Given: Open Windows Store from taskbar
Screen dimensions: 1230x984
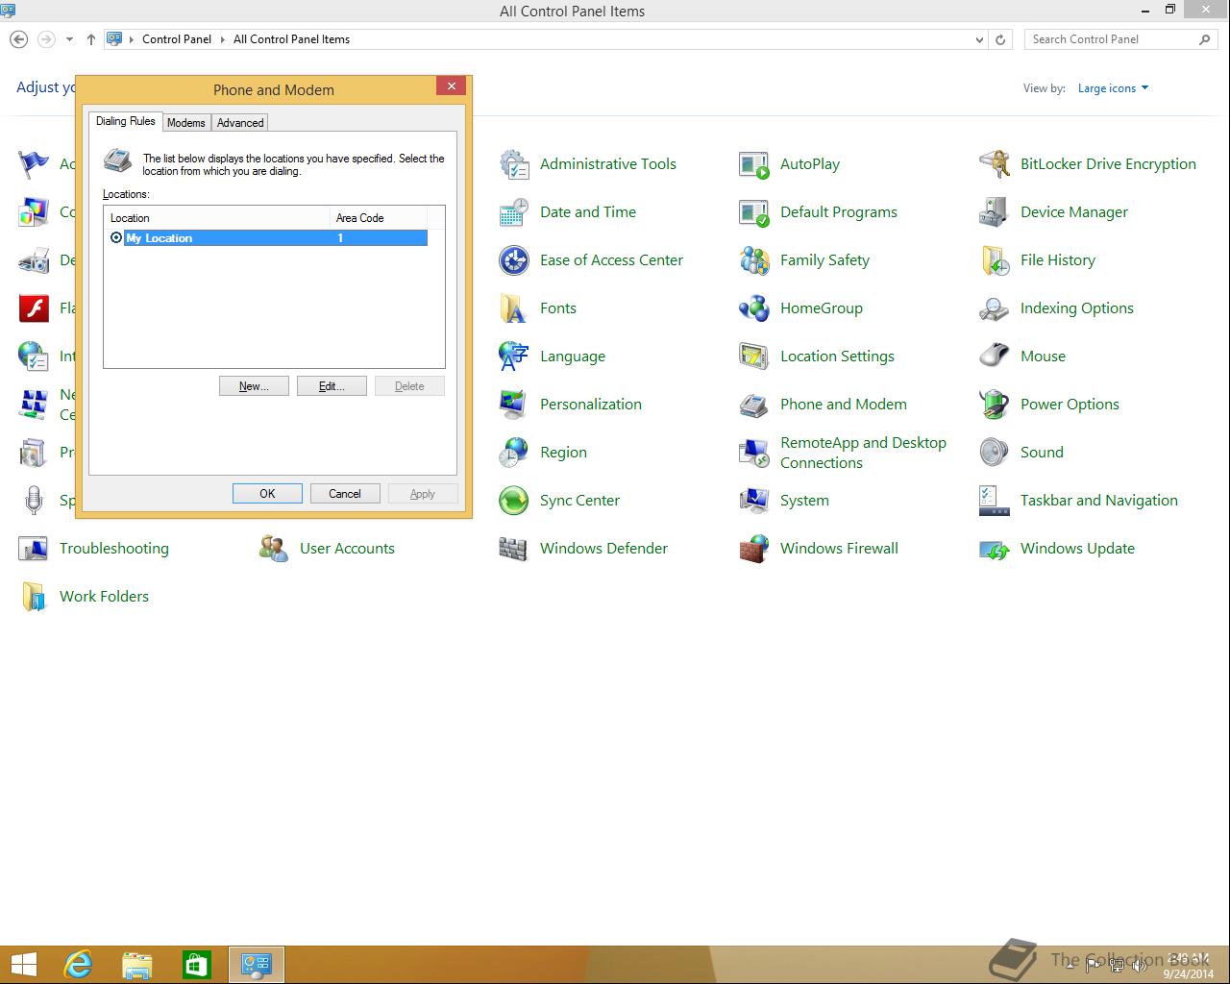Looking at the screenshot, I should [197, 965].
